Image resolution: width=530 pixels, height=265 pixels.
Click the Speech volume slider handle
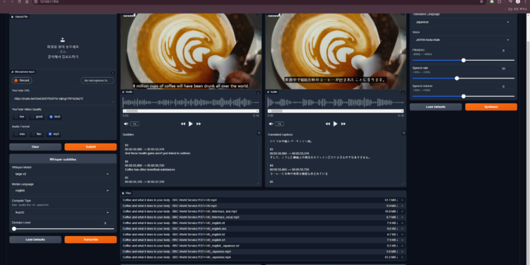click(x=464, y=96)
